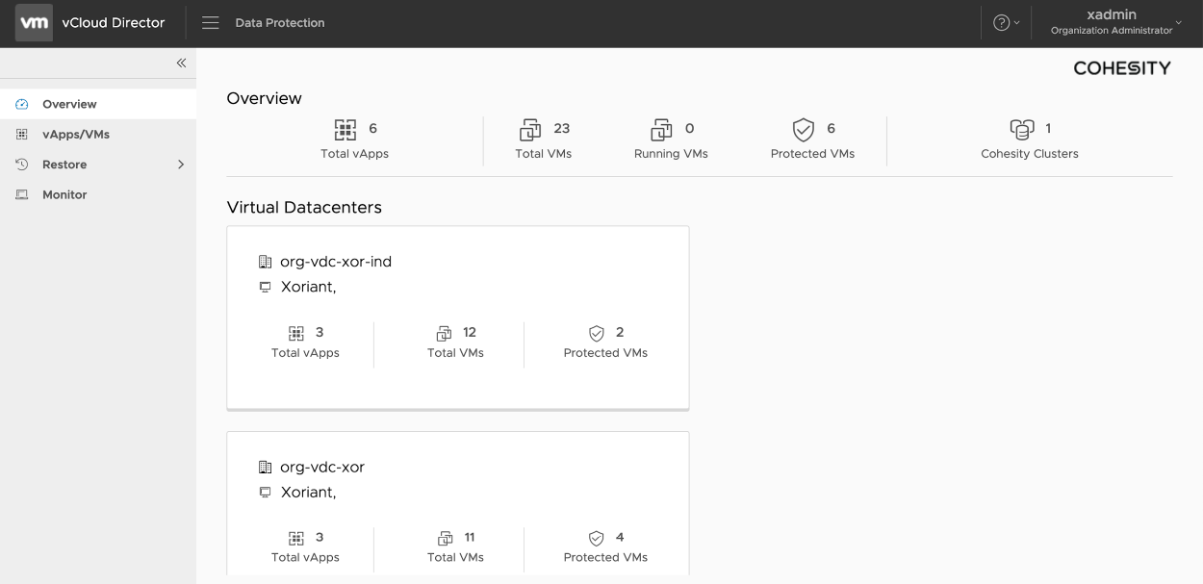Screen dimensions: 1203x584
Task: Collapse the left sidebar with double chevron
Action: (x=181, y=63)
